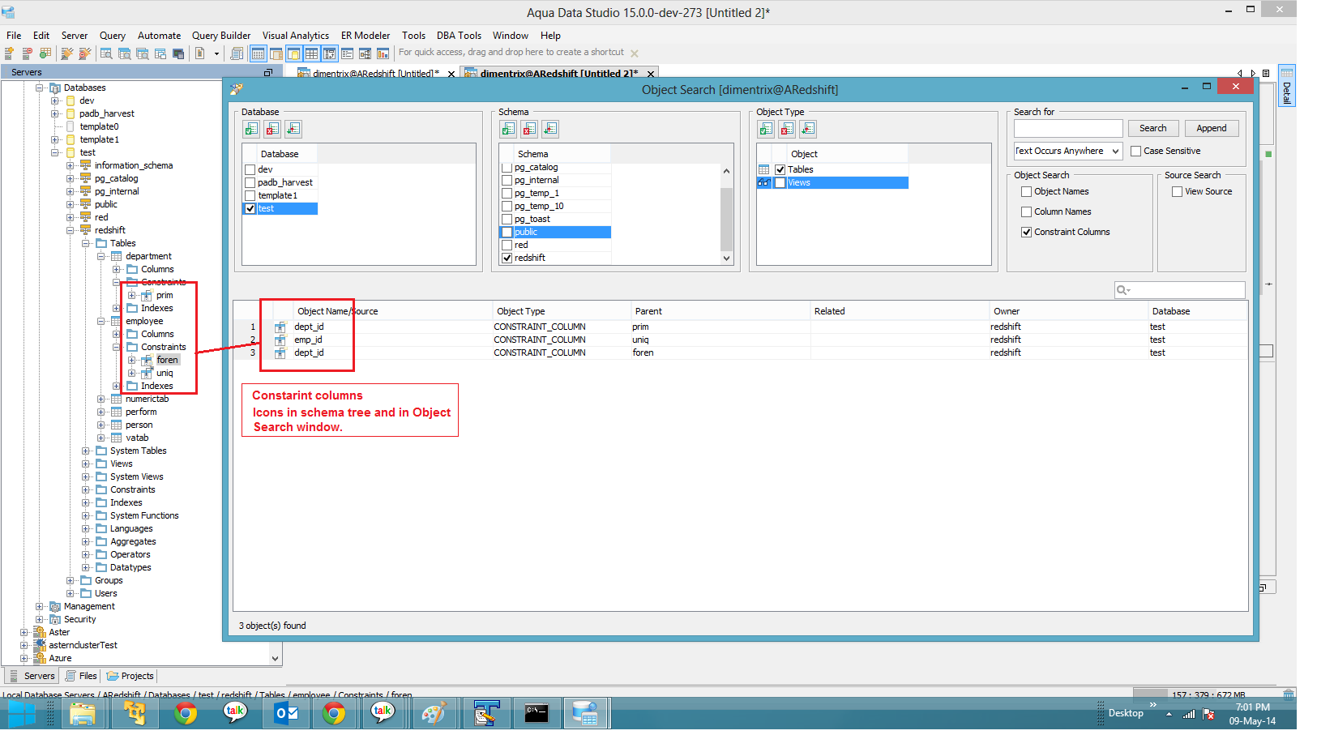
Task: Open the DBA Tools menu
Action: [459, 36]
